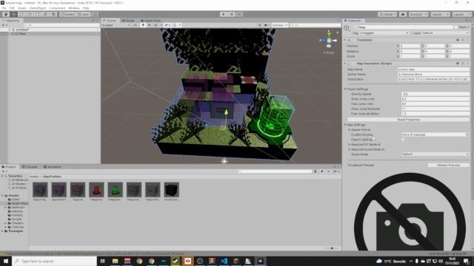The width and height of the screenshot is (474, 266).
Task: Open the Layout dropdown
Action: 461,14
